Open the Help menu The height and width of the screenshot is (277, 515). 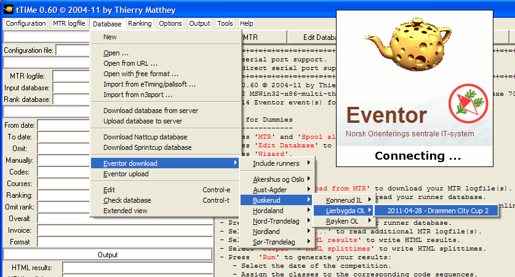click(246, 23)
